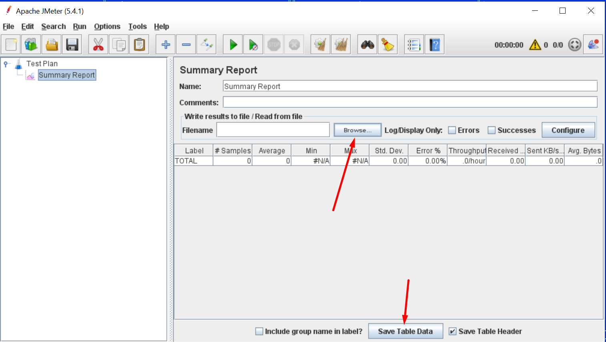Click the Open file folder icon
Viewport: 606px width, 342px height.
[x=52, y=44]
